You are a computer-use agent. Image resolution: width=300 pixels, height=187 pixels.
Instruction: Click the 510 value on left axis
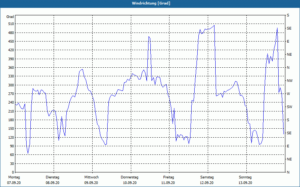pyautogui.click(x=11, y=24)
